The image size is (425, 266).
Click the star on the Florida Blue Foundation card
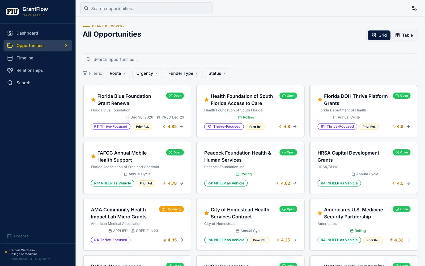click(93, 99)
